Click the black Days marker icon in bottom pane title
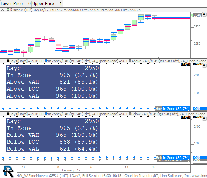The width and height of the screenshot is (207, 178). [x=8, y=114]
